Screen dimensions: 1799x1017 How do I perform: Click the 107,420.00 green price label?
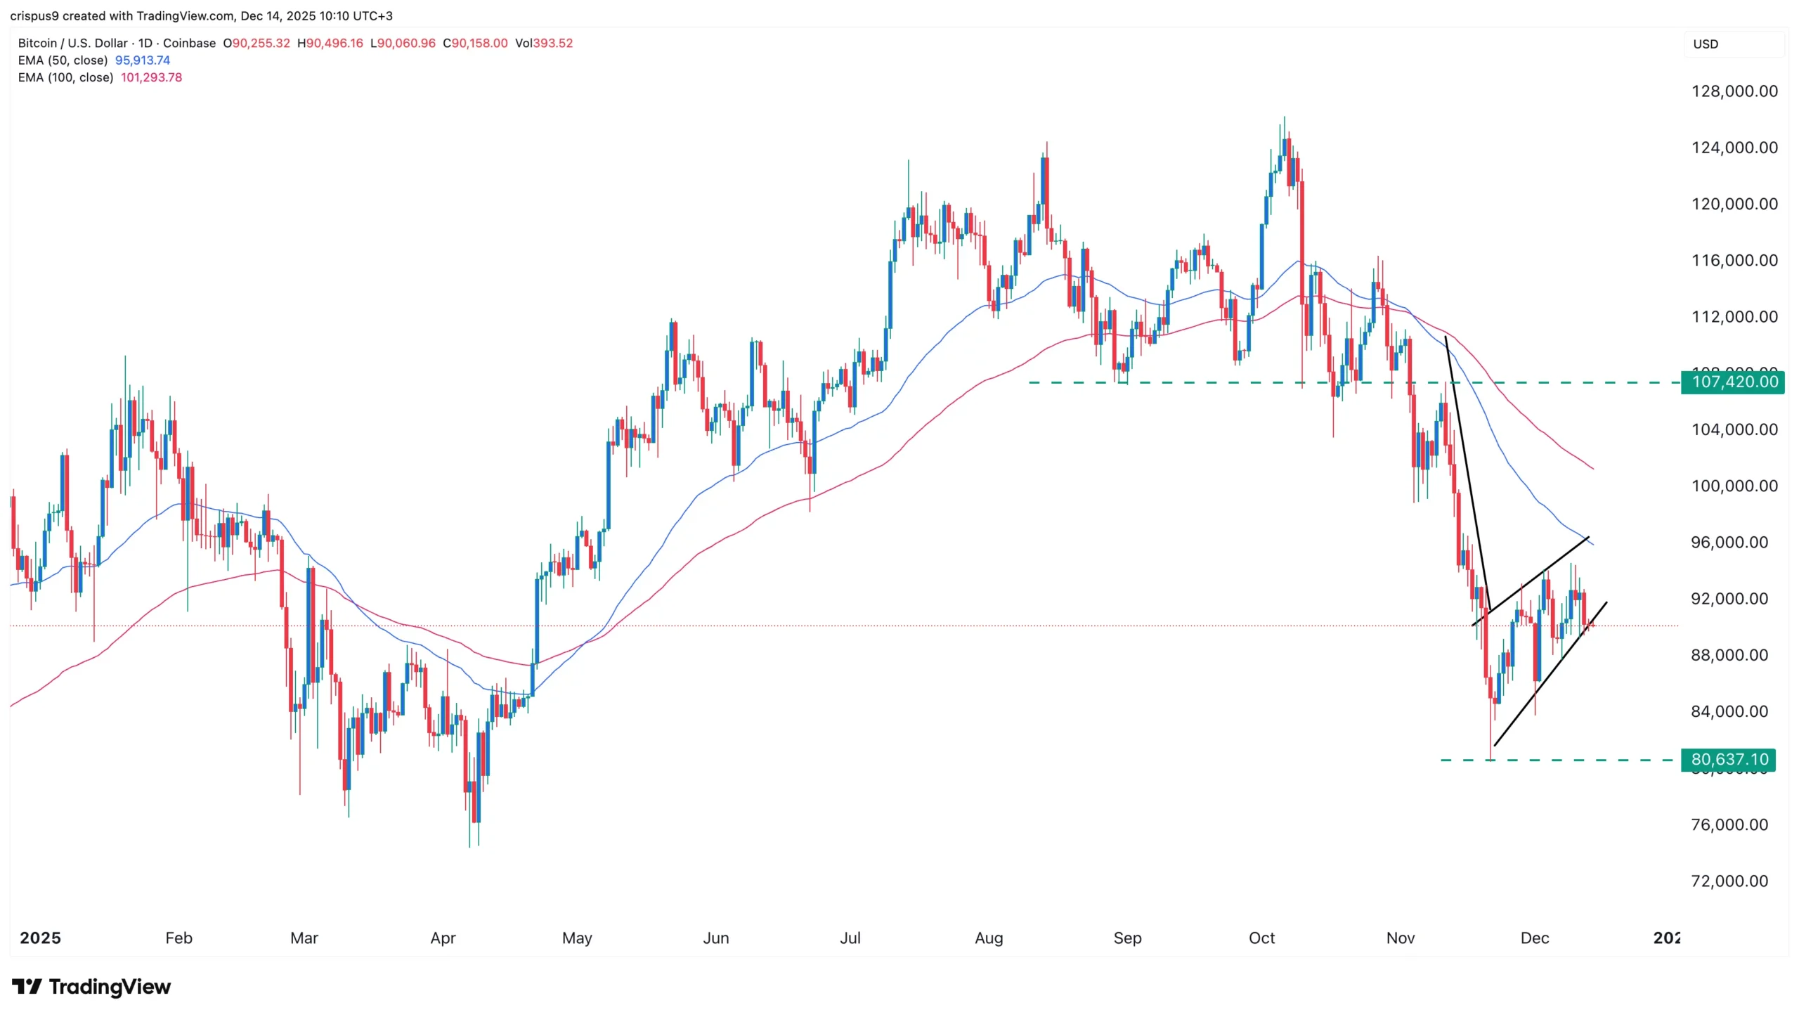click(x=1733, y=382)
